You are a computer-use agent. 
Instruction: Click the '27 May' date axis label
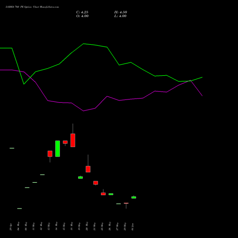(x=117, y=226)
